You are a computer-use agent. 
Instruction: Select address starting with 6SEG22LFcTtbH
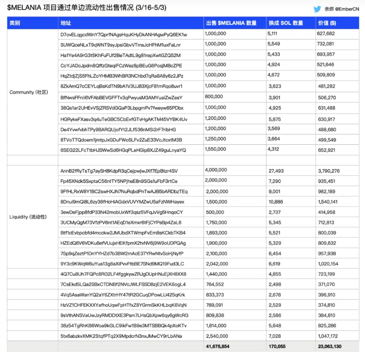click(123, 150)
